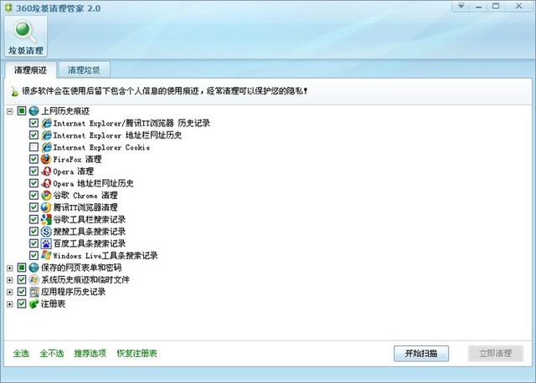The width and height of the screenshot is (536, 383).
Task: Uncheck the 谷歌 Chrome 清理 checkbox
Action: 33,195
